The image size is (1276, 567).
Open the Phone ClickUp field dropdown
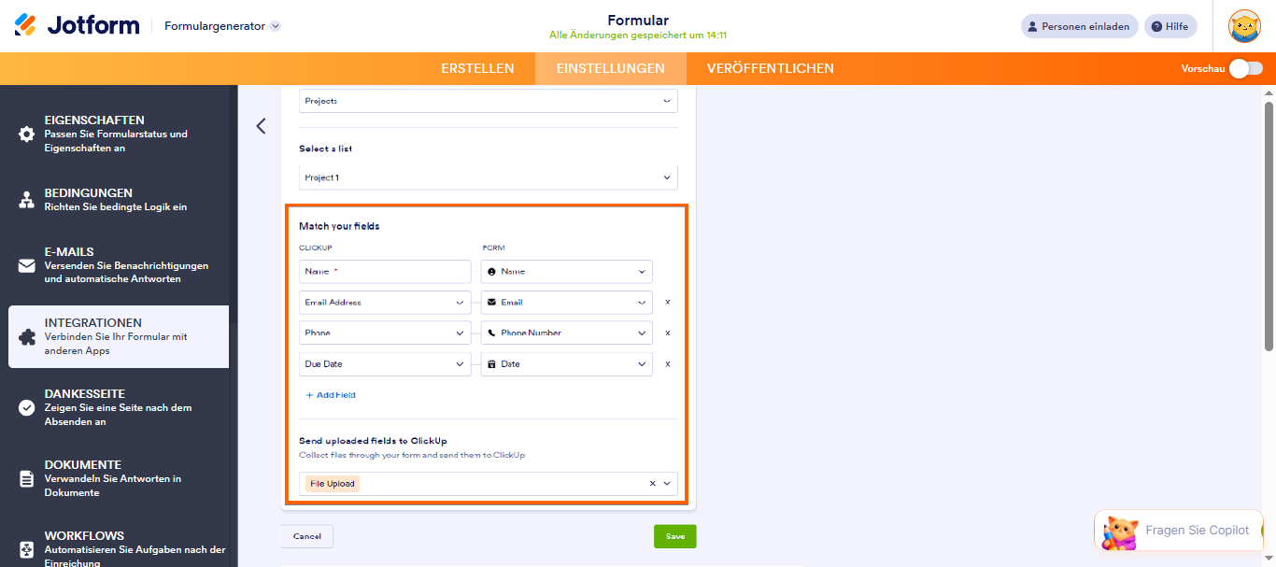[x=385, y=333]
